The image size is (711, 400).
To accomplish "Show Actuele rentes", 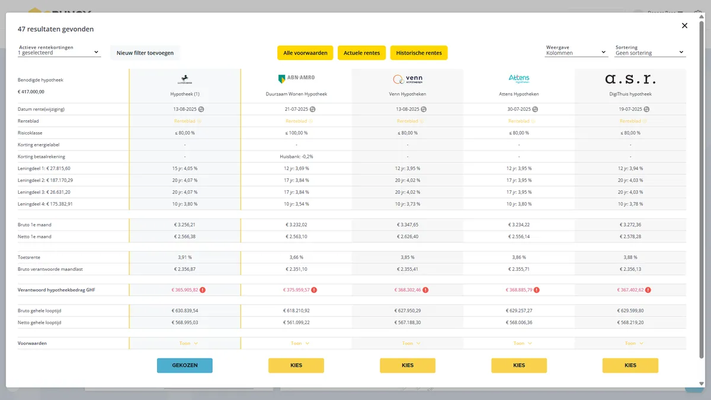I will coord(362,53).
